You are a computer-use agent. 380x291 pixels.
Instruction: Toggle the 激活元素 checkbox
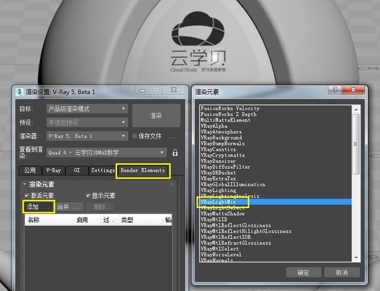pos(27,195)
